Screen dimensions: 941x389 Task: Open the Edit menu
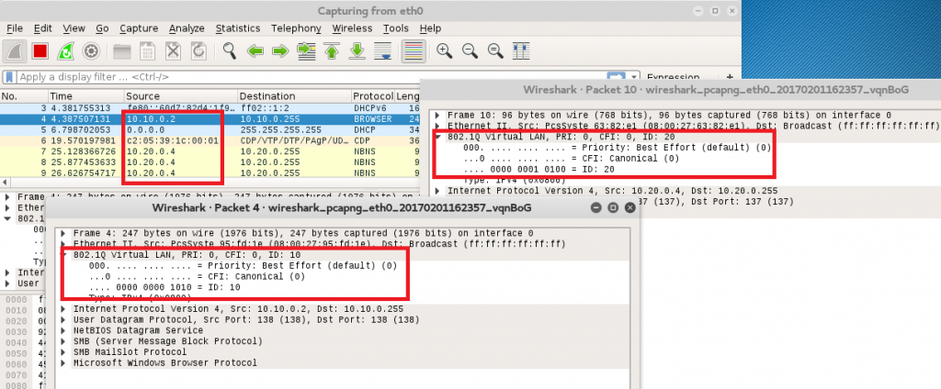42,28
